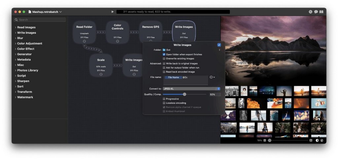
Task: Enable Lossless encoding checkbox
Action: (x=164, y=103)
